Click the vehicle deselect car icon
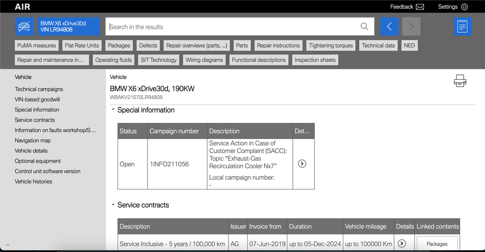 pos(24,26)
